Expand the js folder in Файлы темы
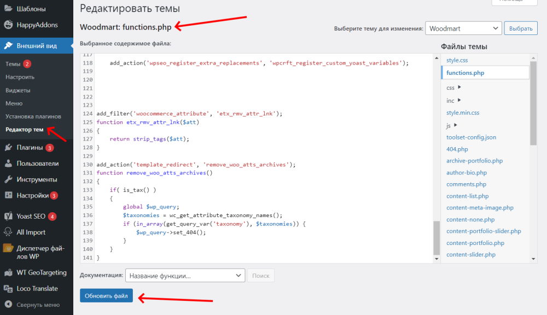The width and height of the screenshot is (547, 315). pyautogui.click(x=449, y=125)
